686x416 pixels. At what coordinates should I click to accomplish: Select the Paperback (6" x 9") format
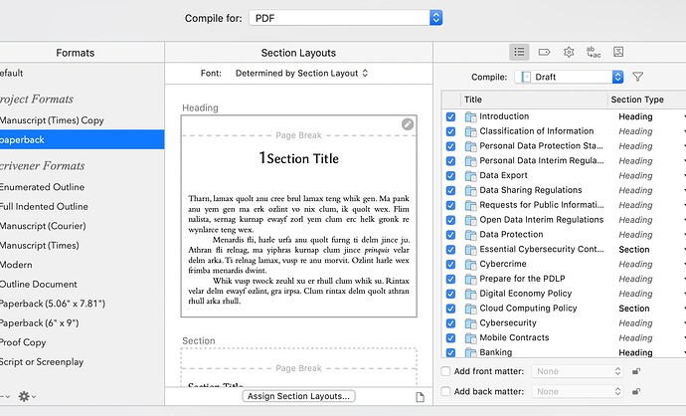pos(82,323)
